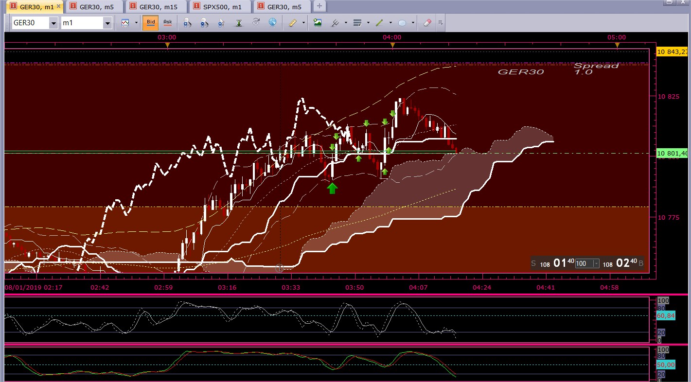Click the eraser tool icon

pyautogui.click(x=427, y=22)
